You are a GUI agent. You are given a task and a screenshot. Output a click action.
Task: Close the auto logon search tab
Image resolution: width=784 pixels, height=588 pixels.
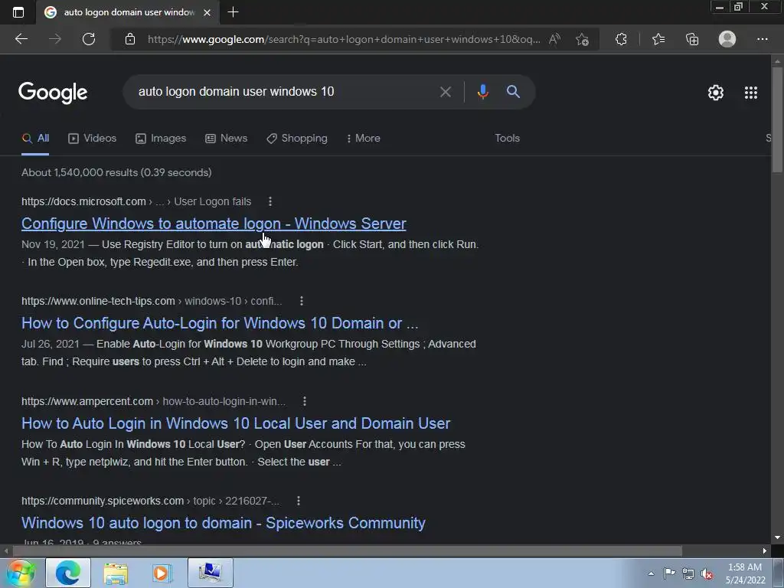pos(207,12)
